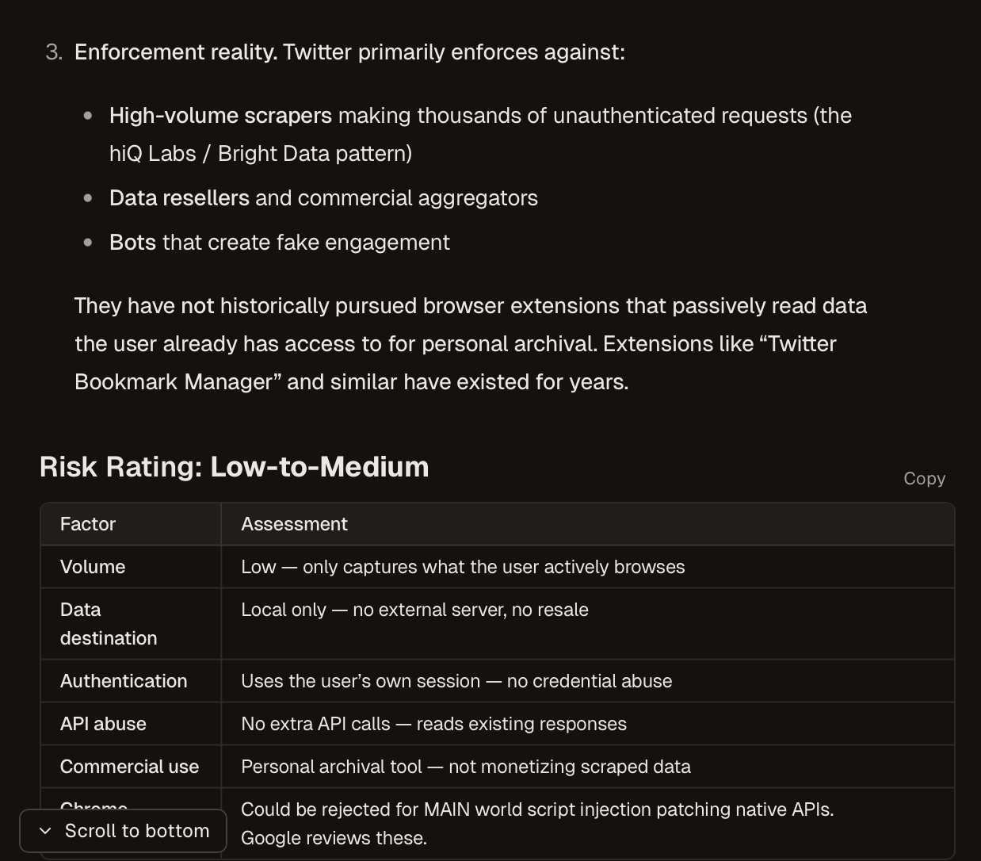Click the Assessment column header
981x861 pixels.
[294, 524]
